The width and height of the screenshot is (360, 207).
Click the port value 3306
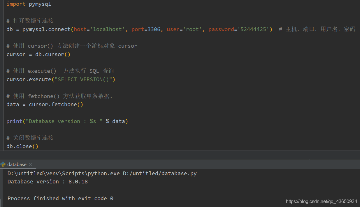pos(154,29)
